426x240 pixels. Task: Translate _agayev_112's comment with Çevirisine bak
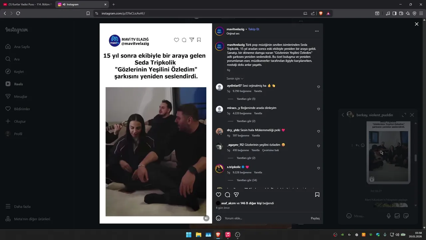point(271,150)
